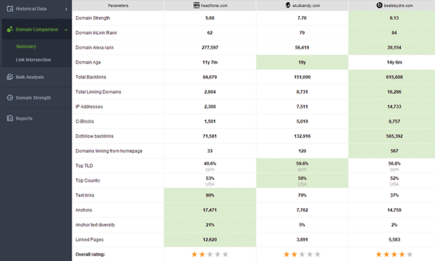Image resolution: width=435 pixels, height=261 pixels.
Task: Click the 5,019 C-Blocks value
Action: point(302,121)
